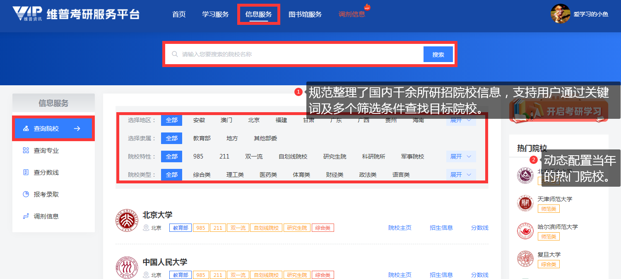621x279 pixels.
Task: Select 教育部 in the 选择隶属 filter
Action: [x=202, y=138]
